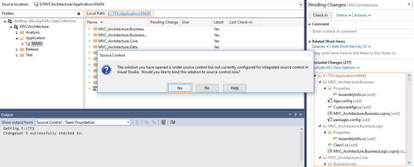Collapse the Related Work Items section

[309, 42]
